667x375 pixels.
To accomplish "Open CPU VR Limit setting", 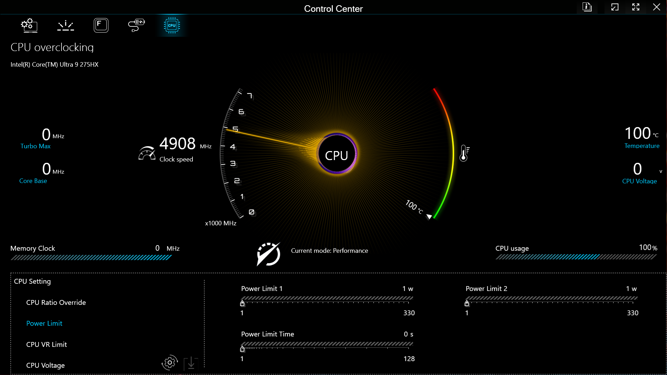I will pyautogui.click(x=47, y=344).
